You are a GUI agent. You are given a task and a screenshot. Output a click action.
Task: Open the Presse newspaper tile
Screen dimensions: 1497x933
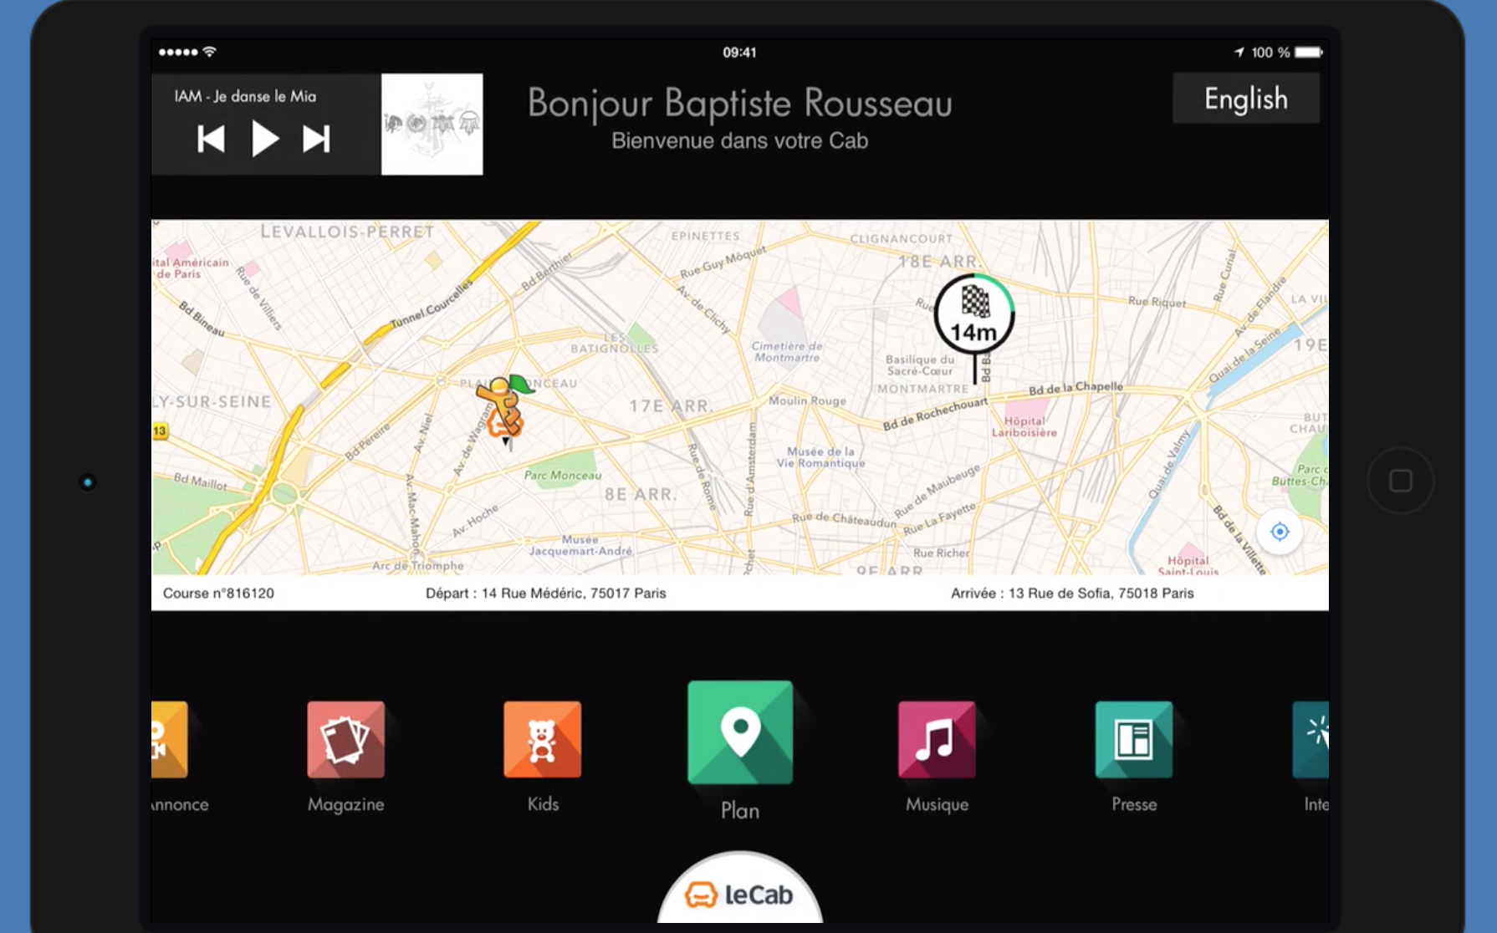coord(1134,739)
